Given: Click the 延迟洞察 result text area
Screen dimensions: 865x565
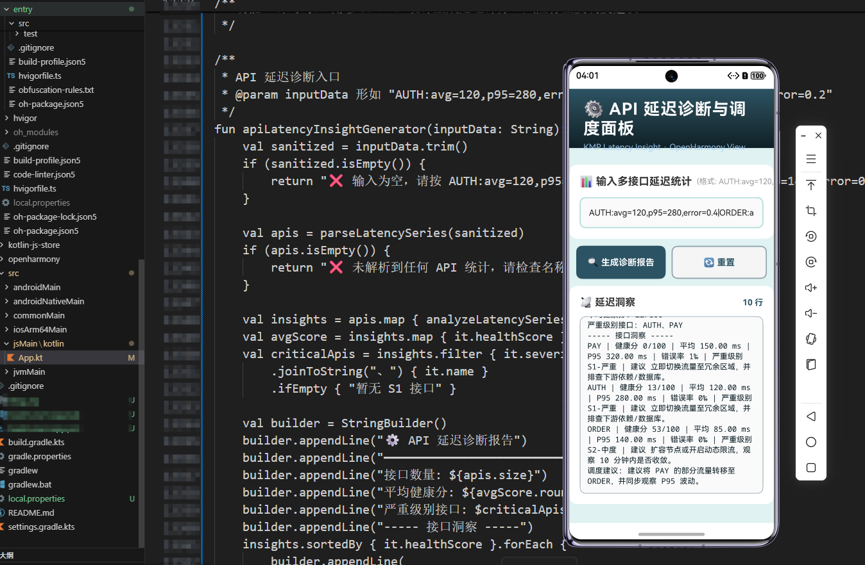Looking at the screenshot, I should tap(671, 404).
